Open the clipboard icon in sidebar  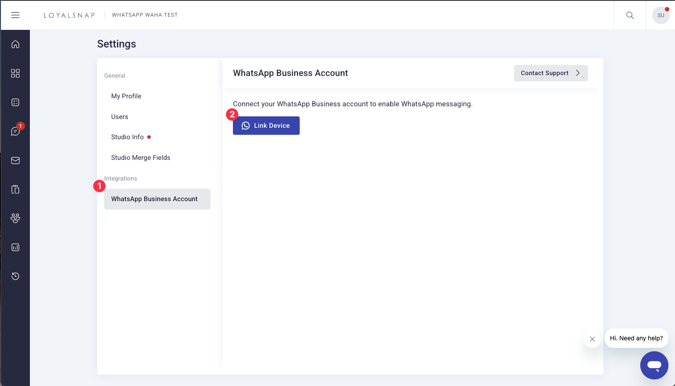coord(15,190)
